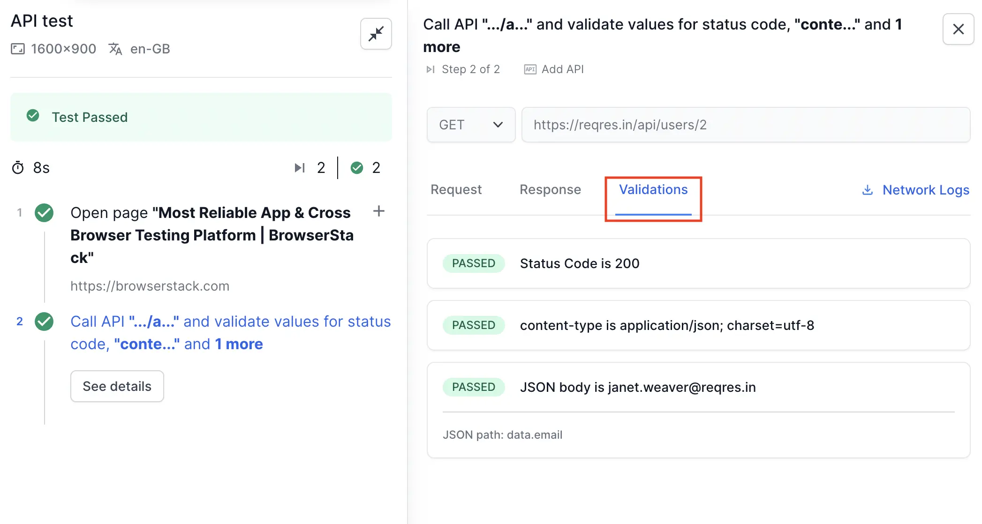Click the language translate icon
This screenshot has width=982, height=524.
coord(115,49)
